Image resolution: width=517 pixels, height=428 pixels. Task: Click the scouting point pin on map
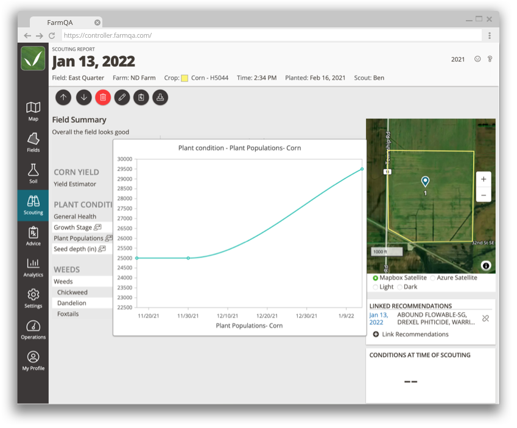(425, 181)
